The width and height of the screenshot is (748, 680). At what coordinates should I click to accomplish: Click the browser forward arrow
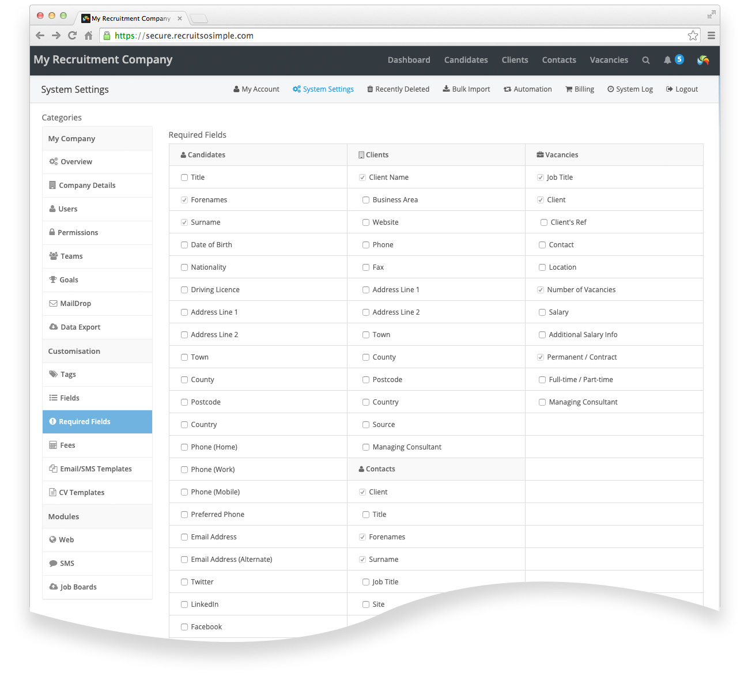pos(56,35)
